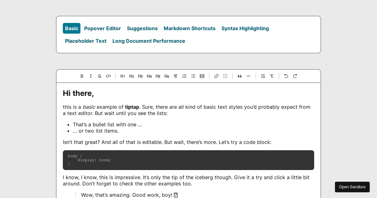
Task: Apply italic formatting from the toolbar
Action: pyautogui.click(x=91, y=76)
